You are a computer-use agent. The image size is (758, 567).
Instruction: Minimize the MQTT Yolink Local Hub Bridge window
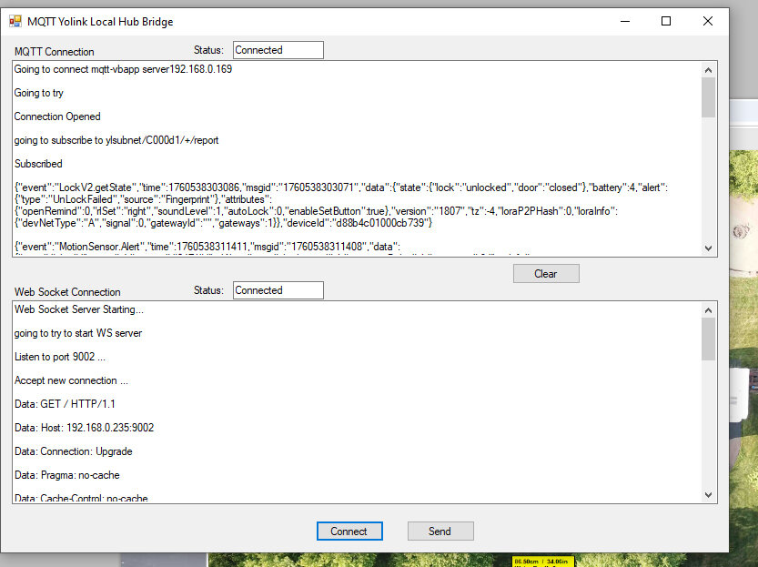[624, 21]
